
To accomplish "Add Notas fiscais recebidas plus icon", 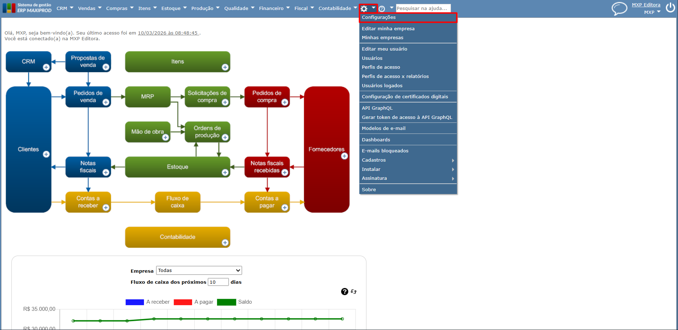I will pos(285,173).
